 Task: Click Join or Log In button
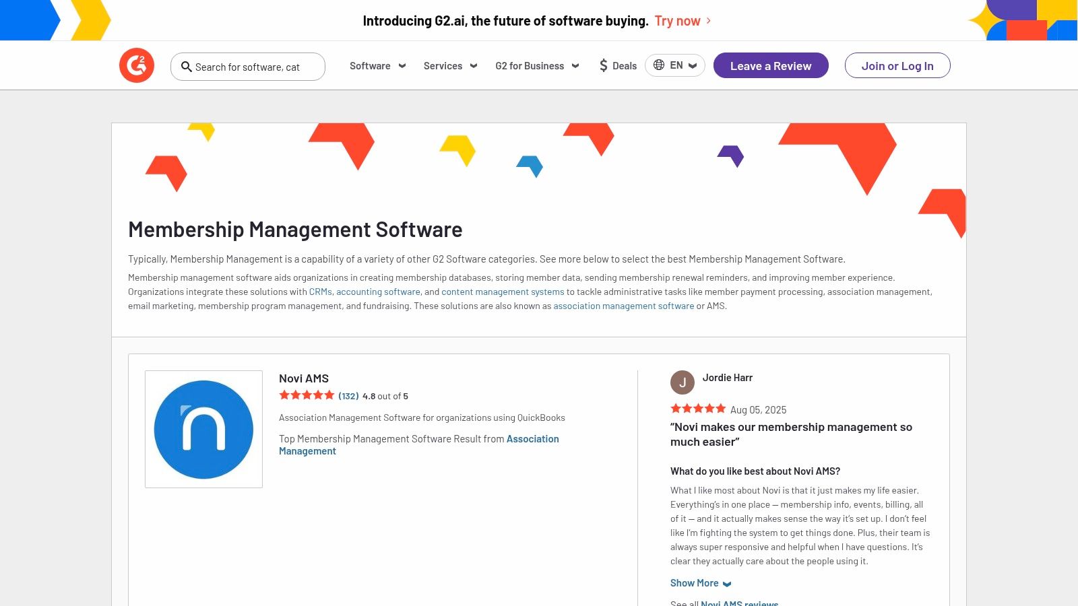897,66
